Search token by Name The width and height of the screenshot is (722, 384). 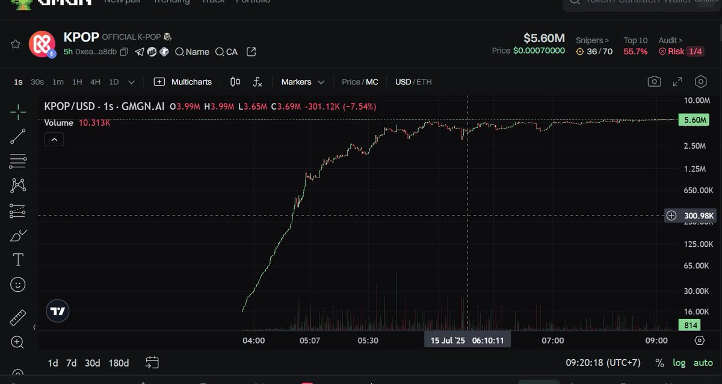(192, 52)
